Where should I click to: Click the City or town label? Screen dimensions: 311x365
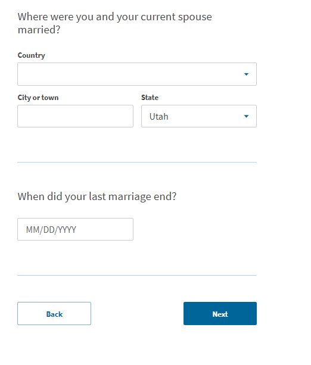[38, 98]
